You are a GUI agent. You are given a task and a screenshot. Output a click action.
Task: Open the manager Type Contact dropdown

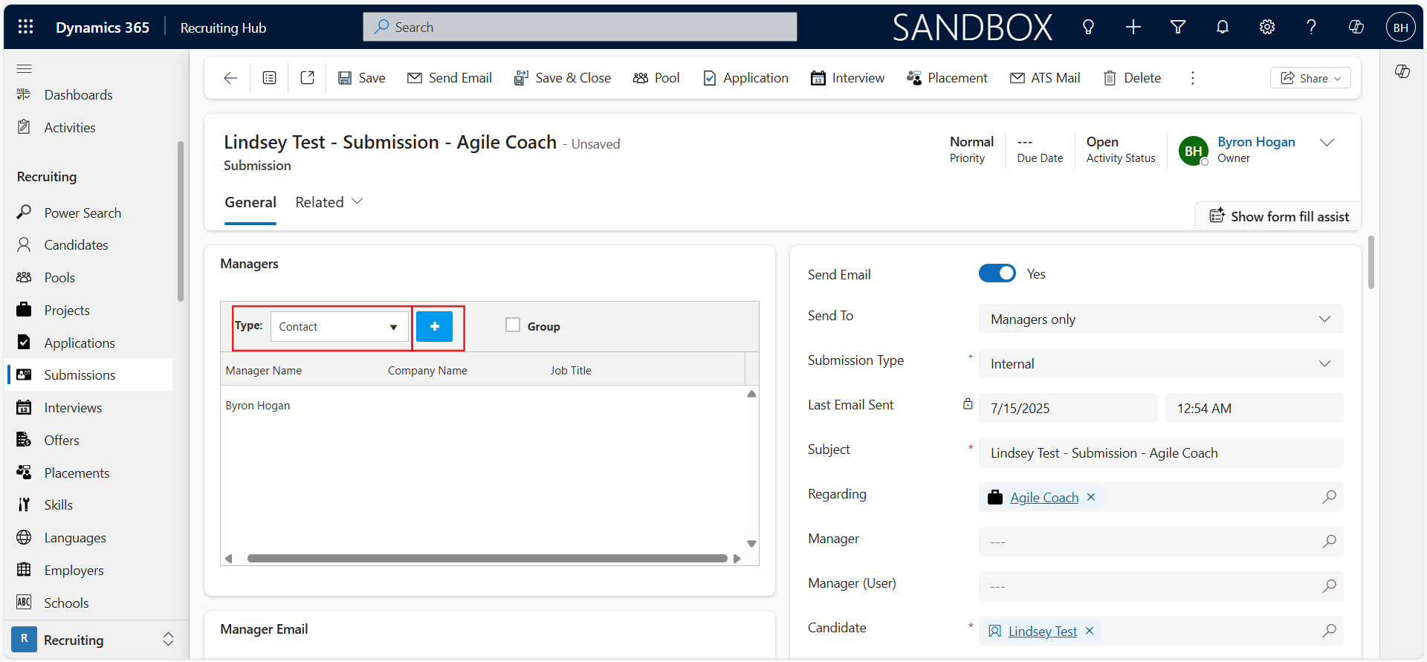click(x=340, y=327)
